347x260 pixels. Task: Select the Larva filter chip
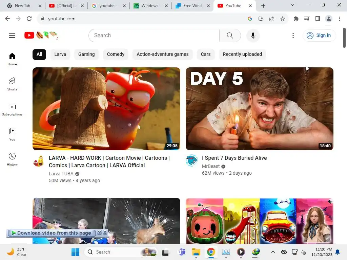[60, 55]
